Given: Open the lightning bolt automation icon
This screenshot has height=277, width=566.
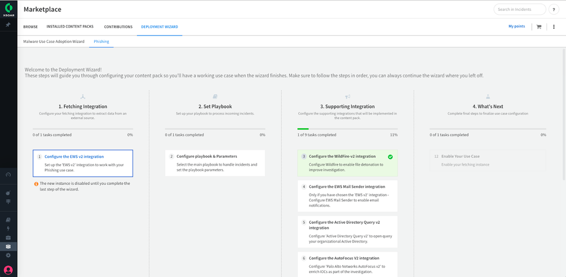Looking at the screenshot, I should (x=8, y=228).
